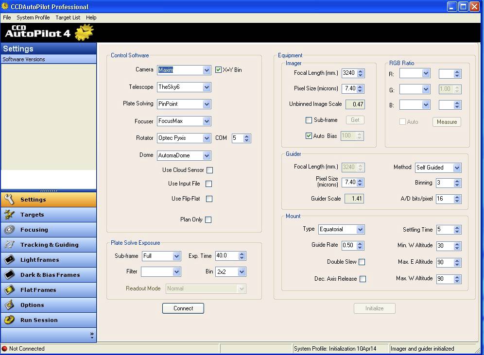Click the Dark & Bias Frames icon
Screen dimensions: 484x355
(10, 275)
